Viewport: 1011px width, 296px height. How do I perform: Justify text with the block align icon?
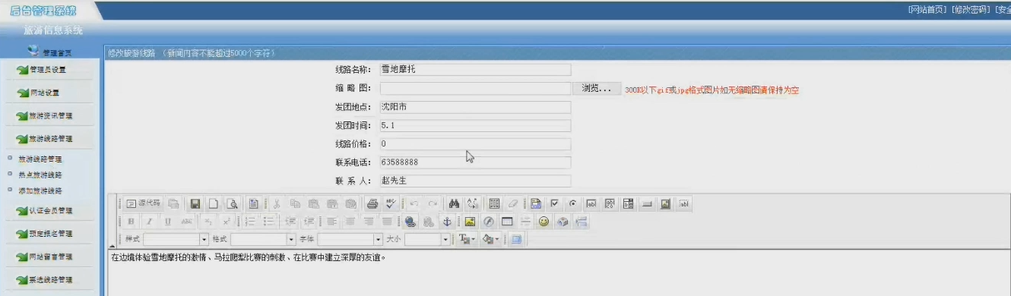[387, 222]
